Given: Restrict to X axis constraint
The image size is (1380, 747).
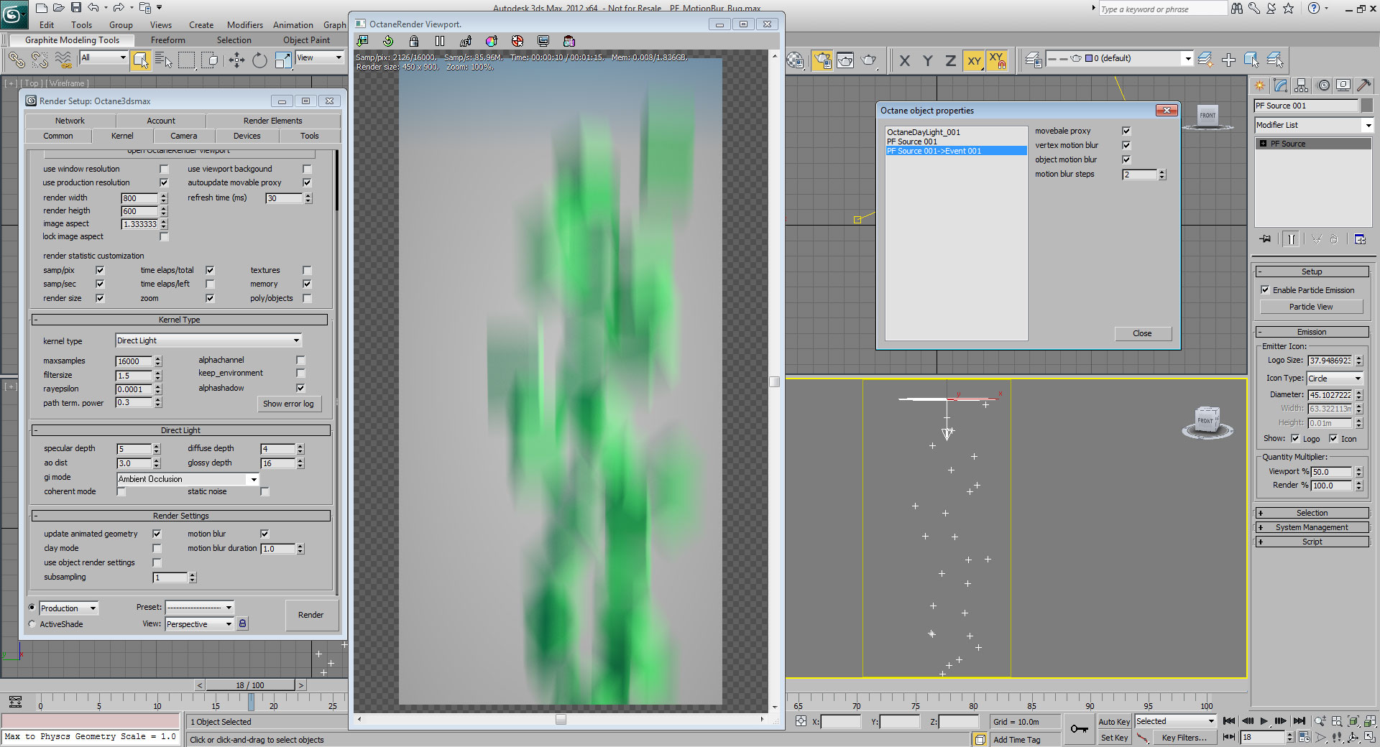Looking at the screenshot, I should 905,61.
